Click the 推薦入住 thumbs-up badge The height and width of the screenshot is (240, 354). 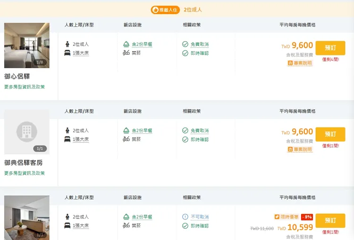tap(165, 10)
